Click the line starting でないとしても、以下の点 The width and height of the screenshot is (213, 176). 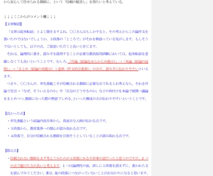(x=50, y=46)
